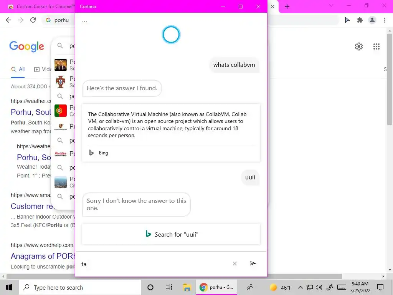Open touch keyboard tray icon
393x295 pixels.
(x=342, y=287)
